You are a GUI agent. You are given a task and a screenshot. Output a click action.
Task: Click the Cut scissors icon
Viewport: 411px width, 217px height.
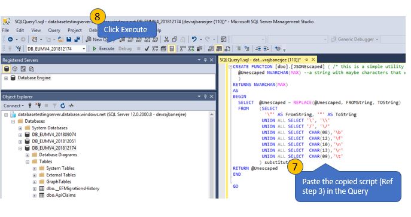pyautogui.click(x=166, y=39)
